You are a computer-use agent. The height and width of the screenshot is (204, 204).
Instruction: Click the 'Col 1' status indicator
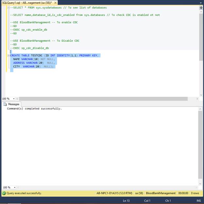pyautogui.click(x=147, y=201)
